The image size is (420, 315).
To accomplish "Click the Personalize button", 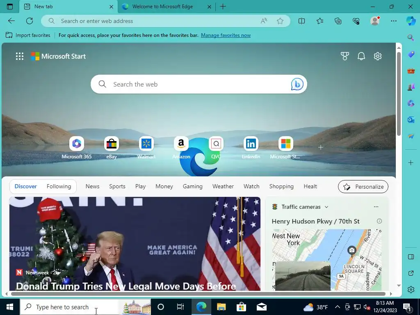I will tap(363, 187).
